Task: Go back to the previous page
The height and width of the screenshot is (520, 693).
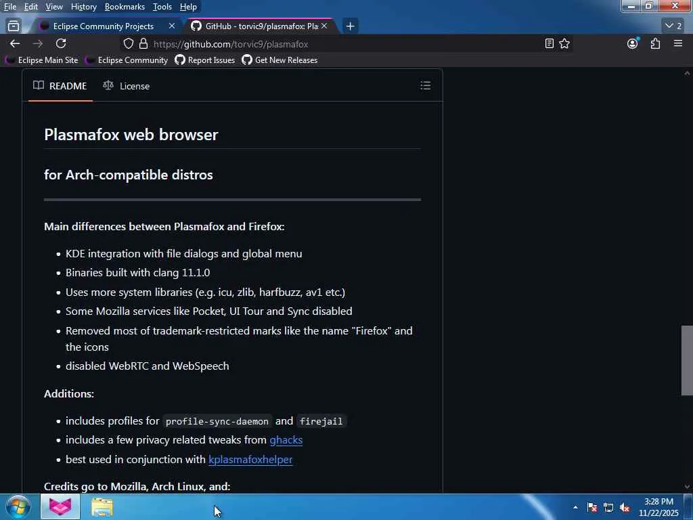Action: click(15, 44)
